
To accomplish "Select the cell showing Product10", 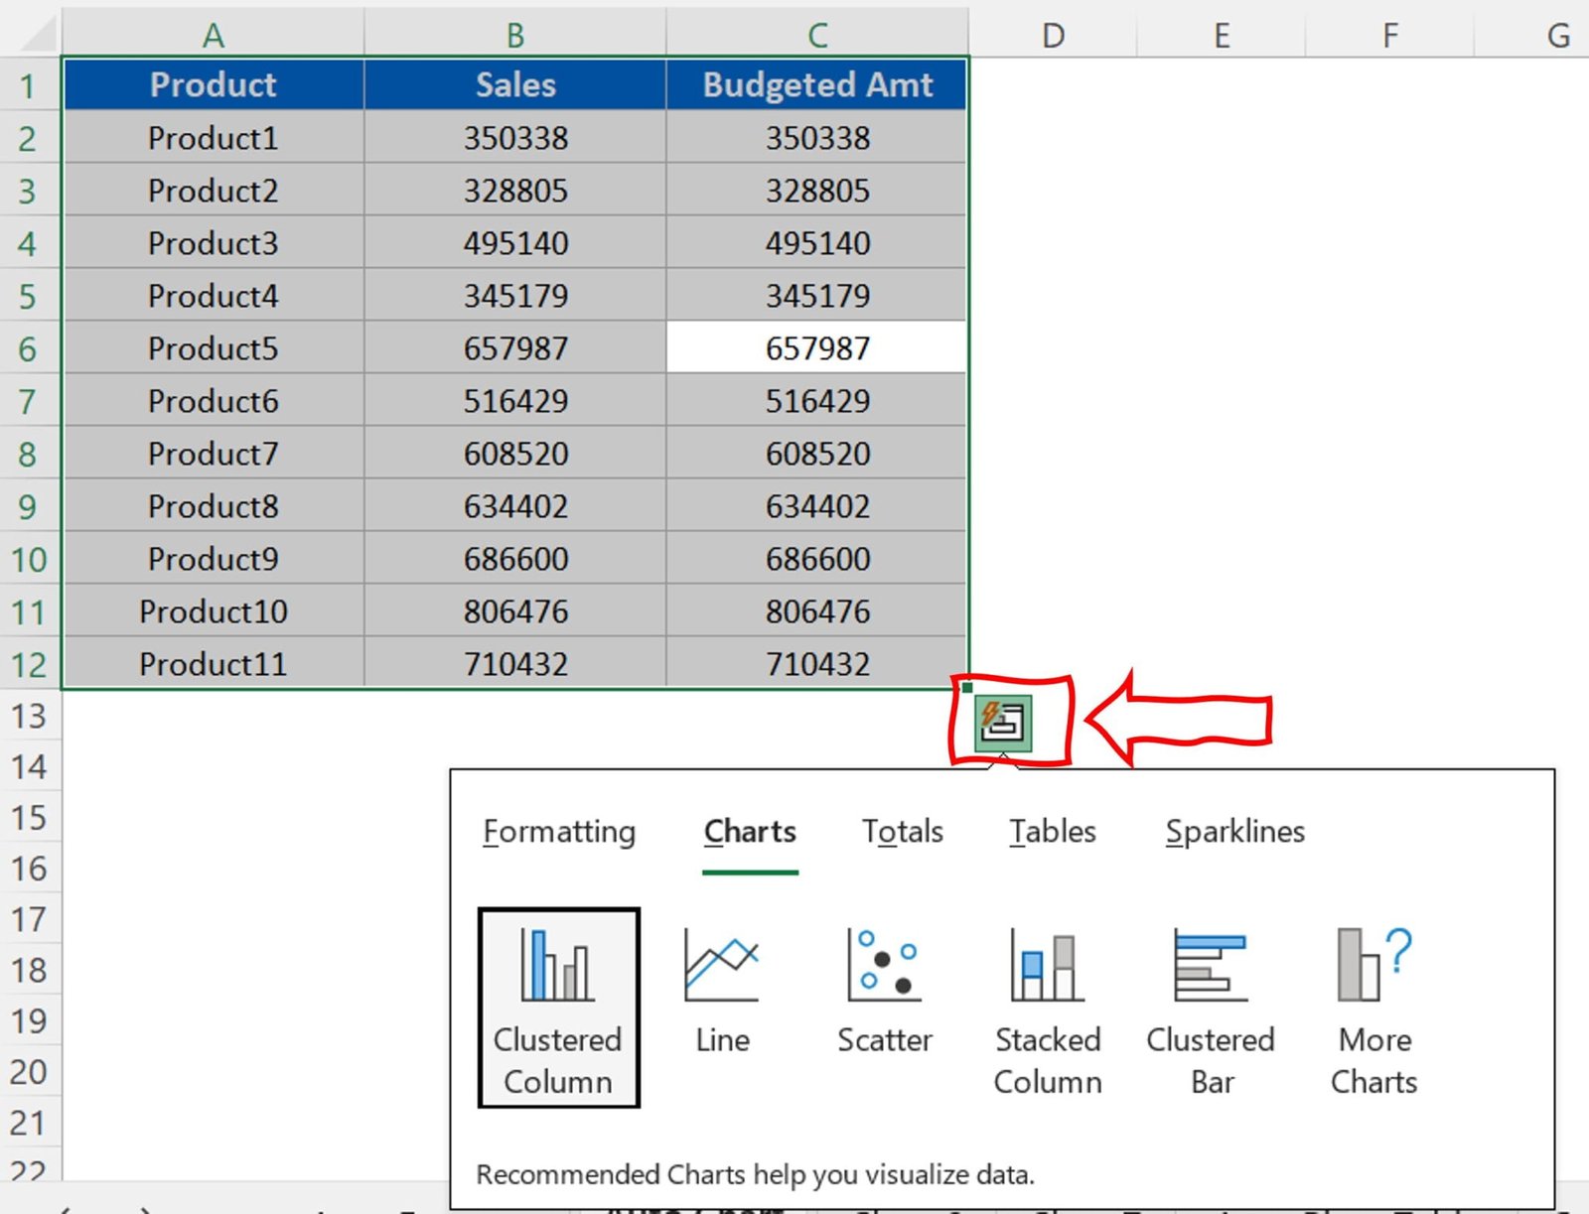I will point(213,611).
